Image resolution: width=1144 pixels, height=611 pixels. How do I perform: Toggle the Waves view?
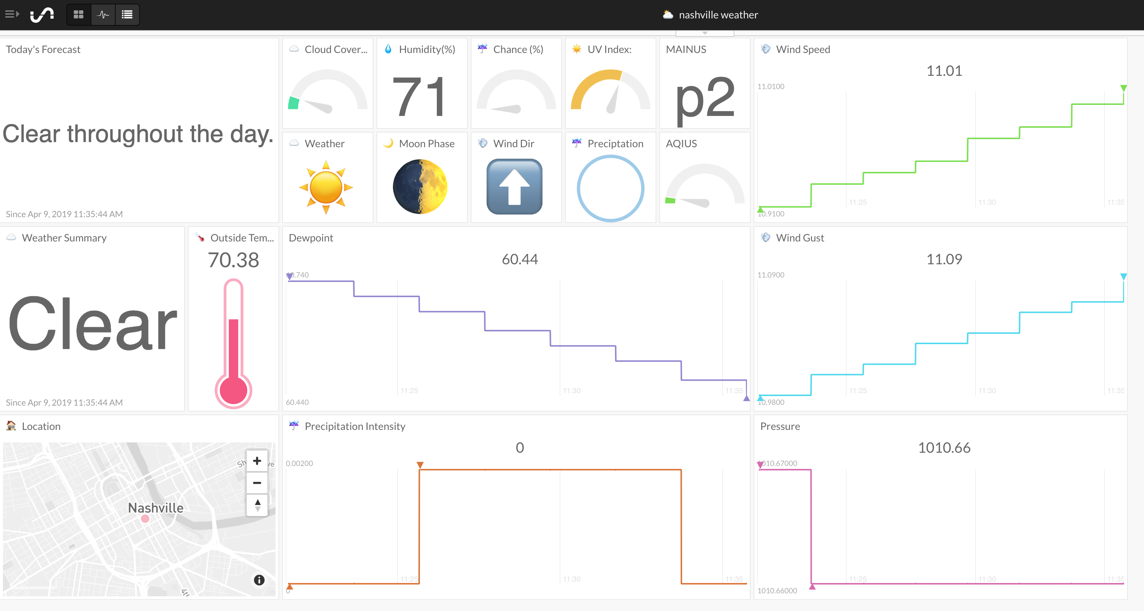[x=103, y=14]
